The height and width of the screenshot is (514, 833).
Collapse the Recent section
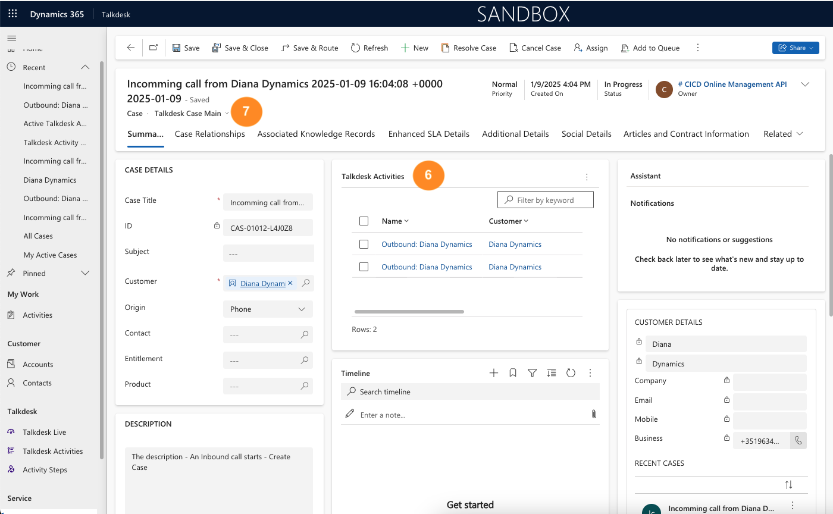[85, 67]
